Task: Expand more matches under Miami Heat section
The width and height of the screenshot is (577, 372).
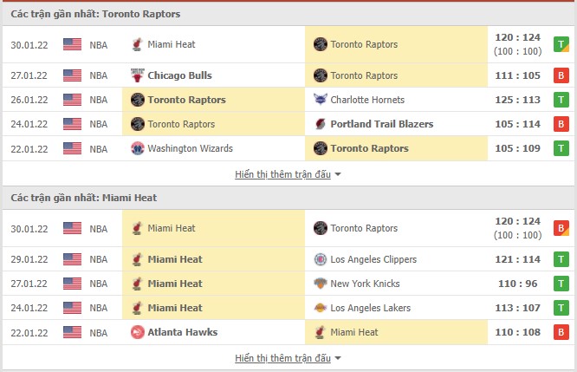Action: 282,358
